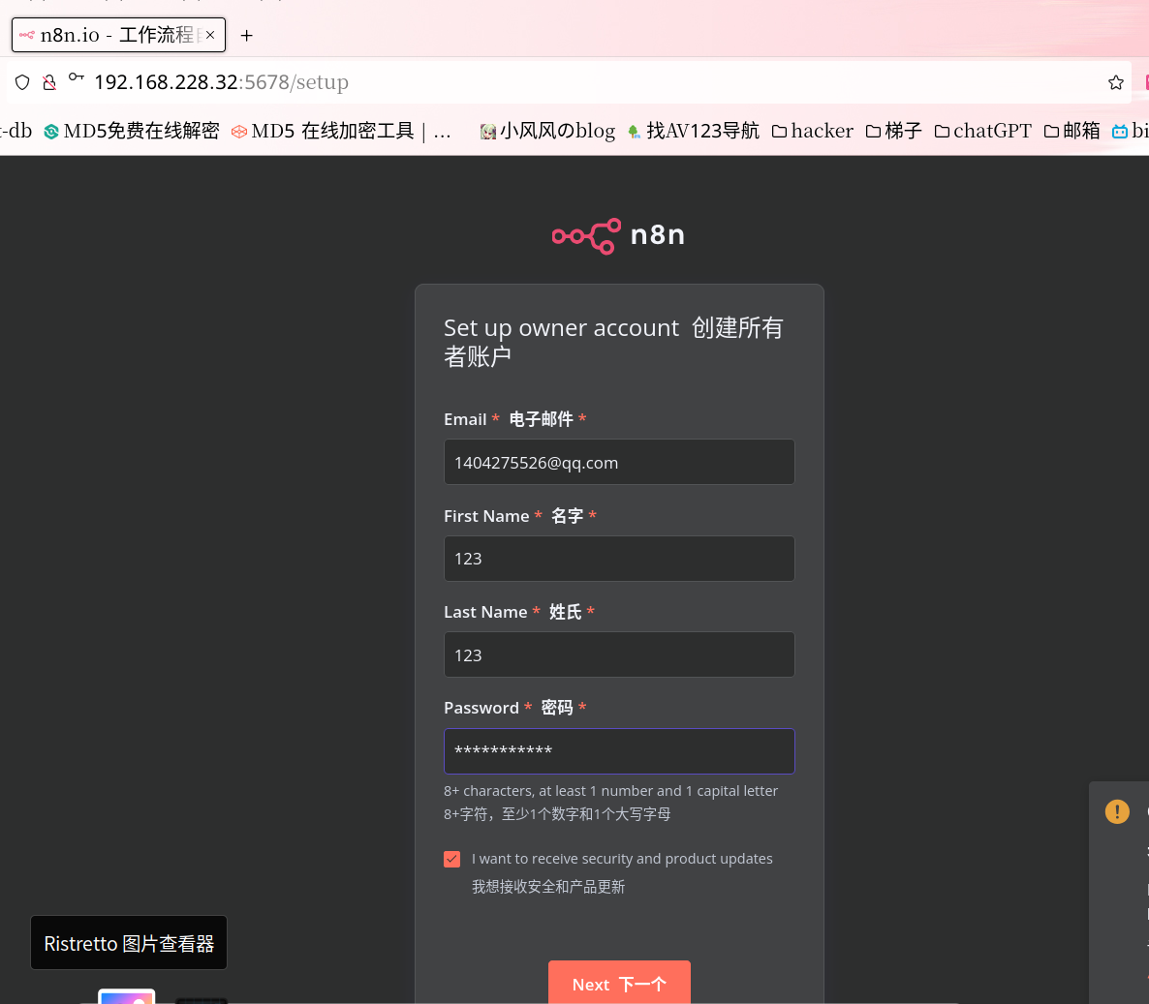The image size is (1149, 1004).
Task: Open the MD5免费在线解密 bookmark
Action: click(132, 131)
